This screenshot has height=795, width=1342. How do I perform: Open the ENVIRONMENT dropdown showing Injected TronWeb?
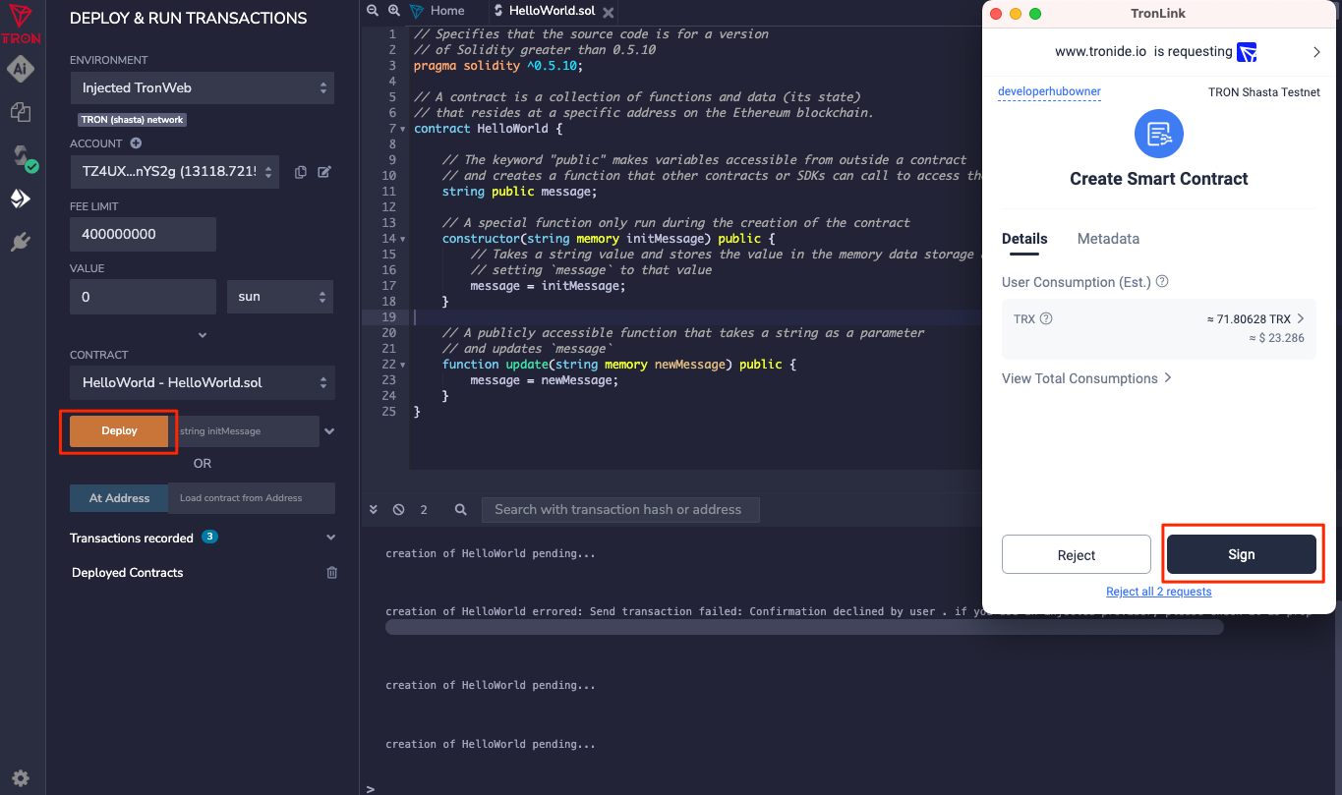[202, 87]
